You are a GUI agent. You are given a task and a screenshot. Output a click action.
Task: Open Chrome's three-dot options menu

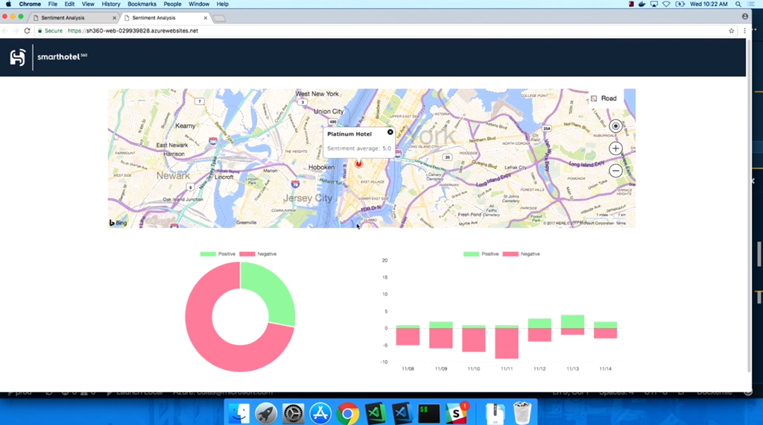click(744, 31)
